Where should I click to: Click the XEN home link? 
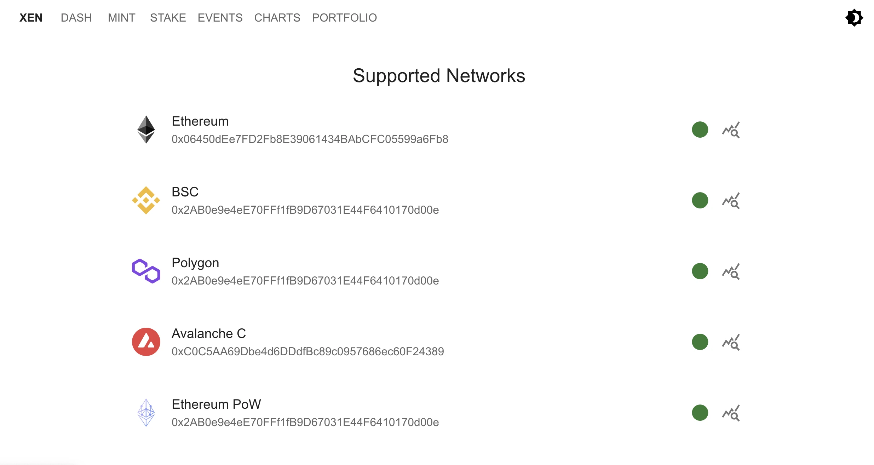(31, 18)
